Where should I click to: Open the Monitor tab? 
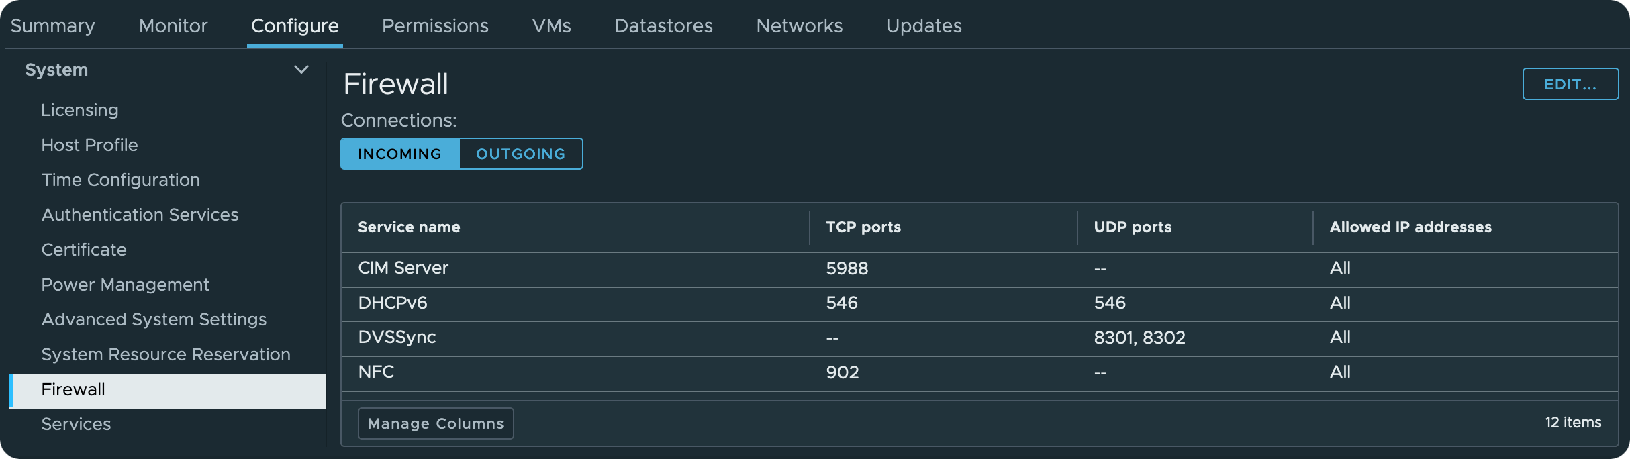tap(173, 25)
